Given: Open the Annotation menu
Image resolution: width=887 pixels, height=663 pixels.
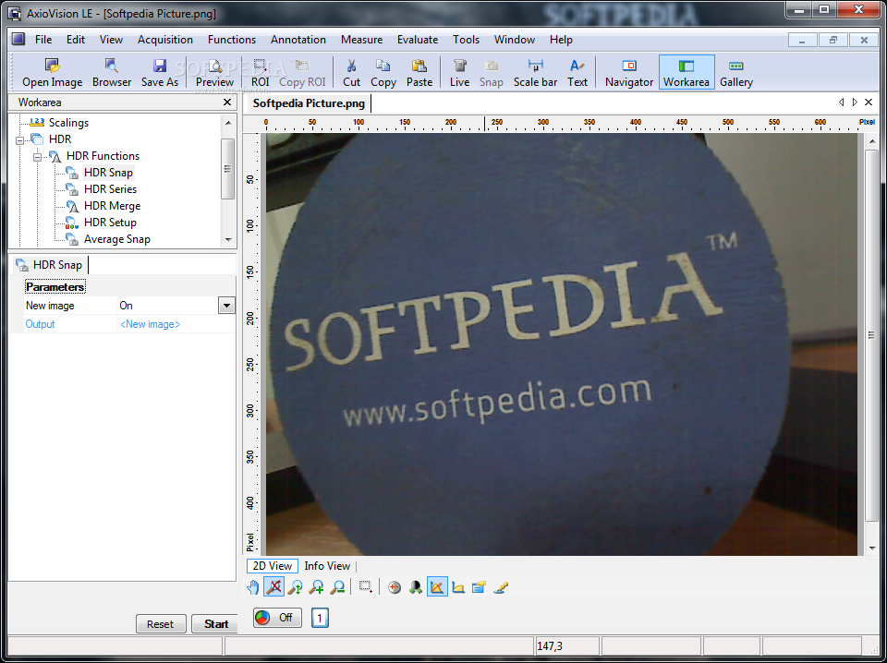Looking at the screenshot, I should (x=298, y=40).
